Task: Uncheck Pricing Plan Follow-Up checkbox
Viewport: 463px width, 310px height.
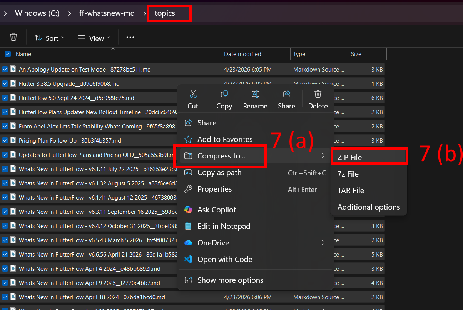Action: click(x=5, y=140)
